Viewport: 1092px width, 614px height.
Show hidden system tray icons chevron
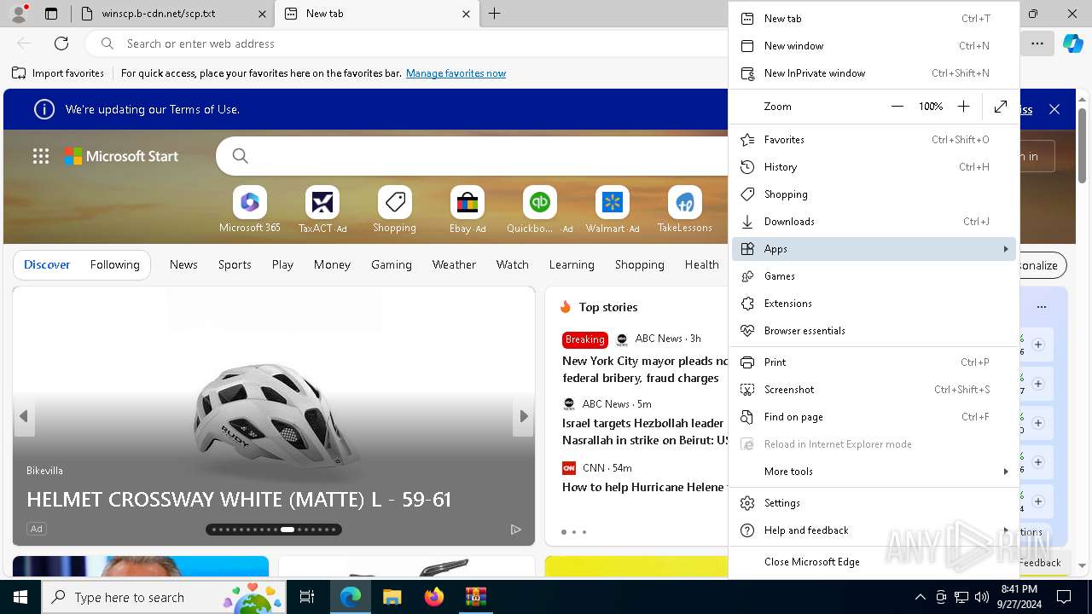click(x=920, y=597)
